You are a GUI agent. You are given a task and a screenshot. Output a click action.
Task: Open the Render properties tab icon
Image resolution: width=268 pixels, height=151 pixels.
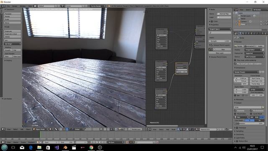click(x=240, y=34)
